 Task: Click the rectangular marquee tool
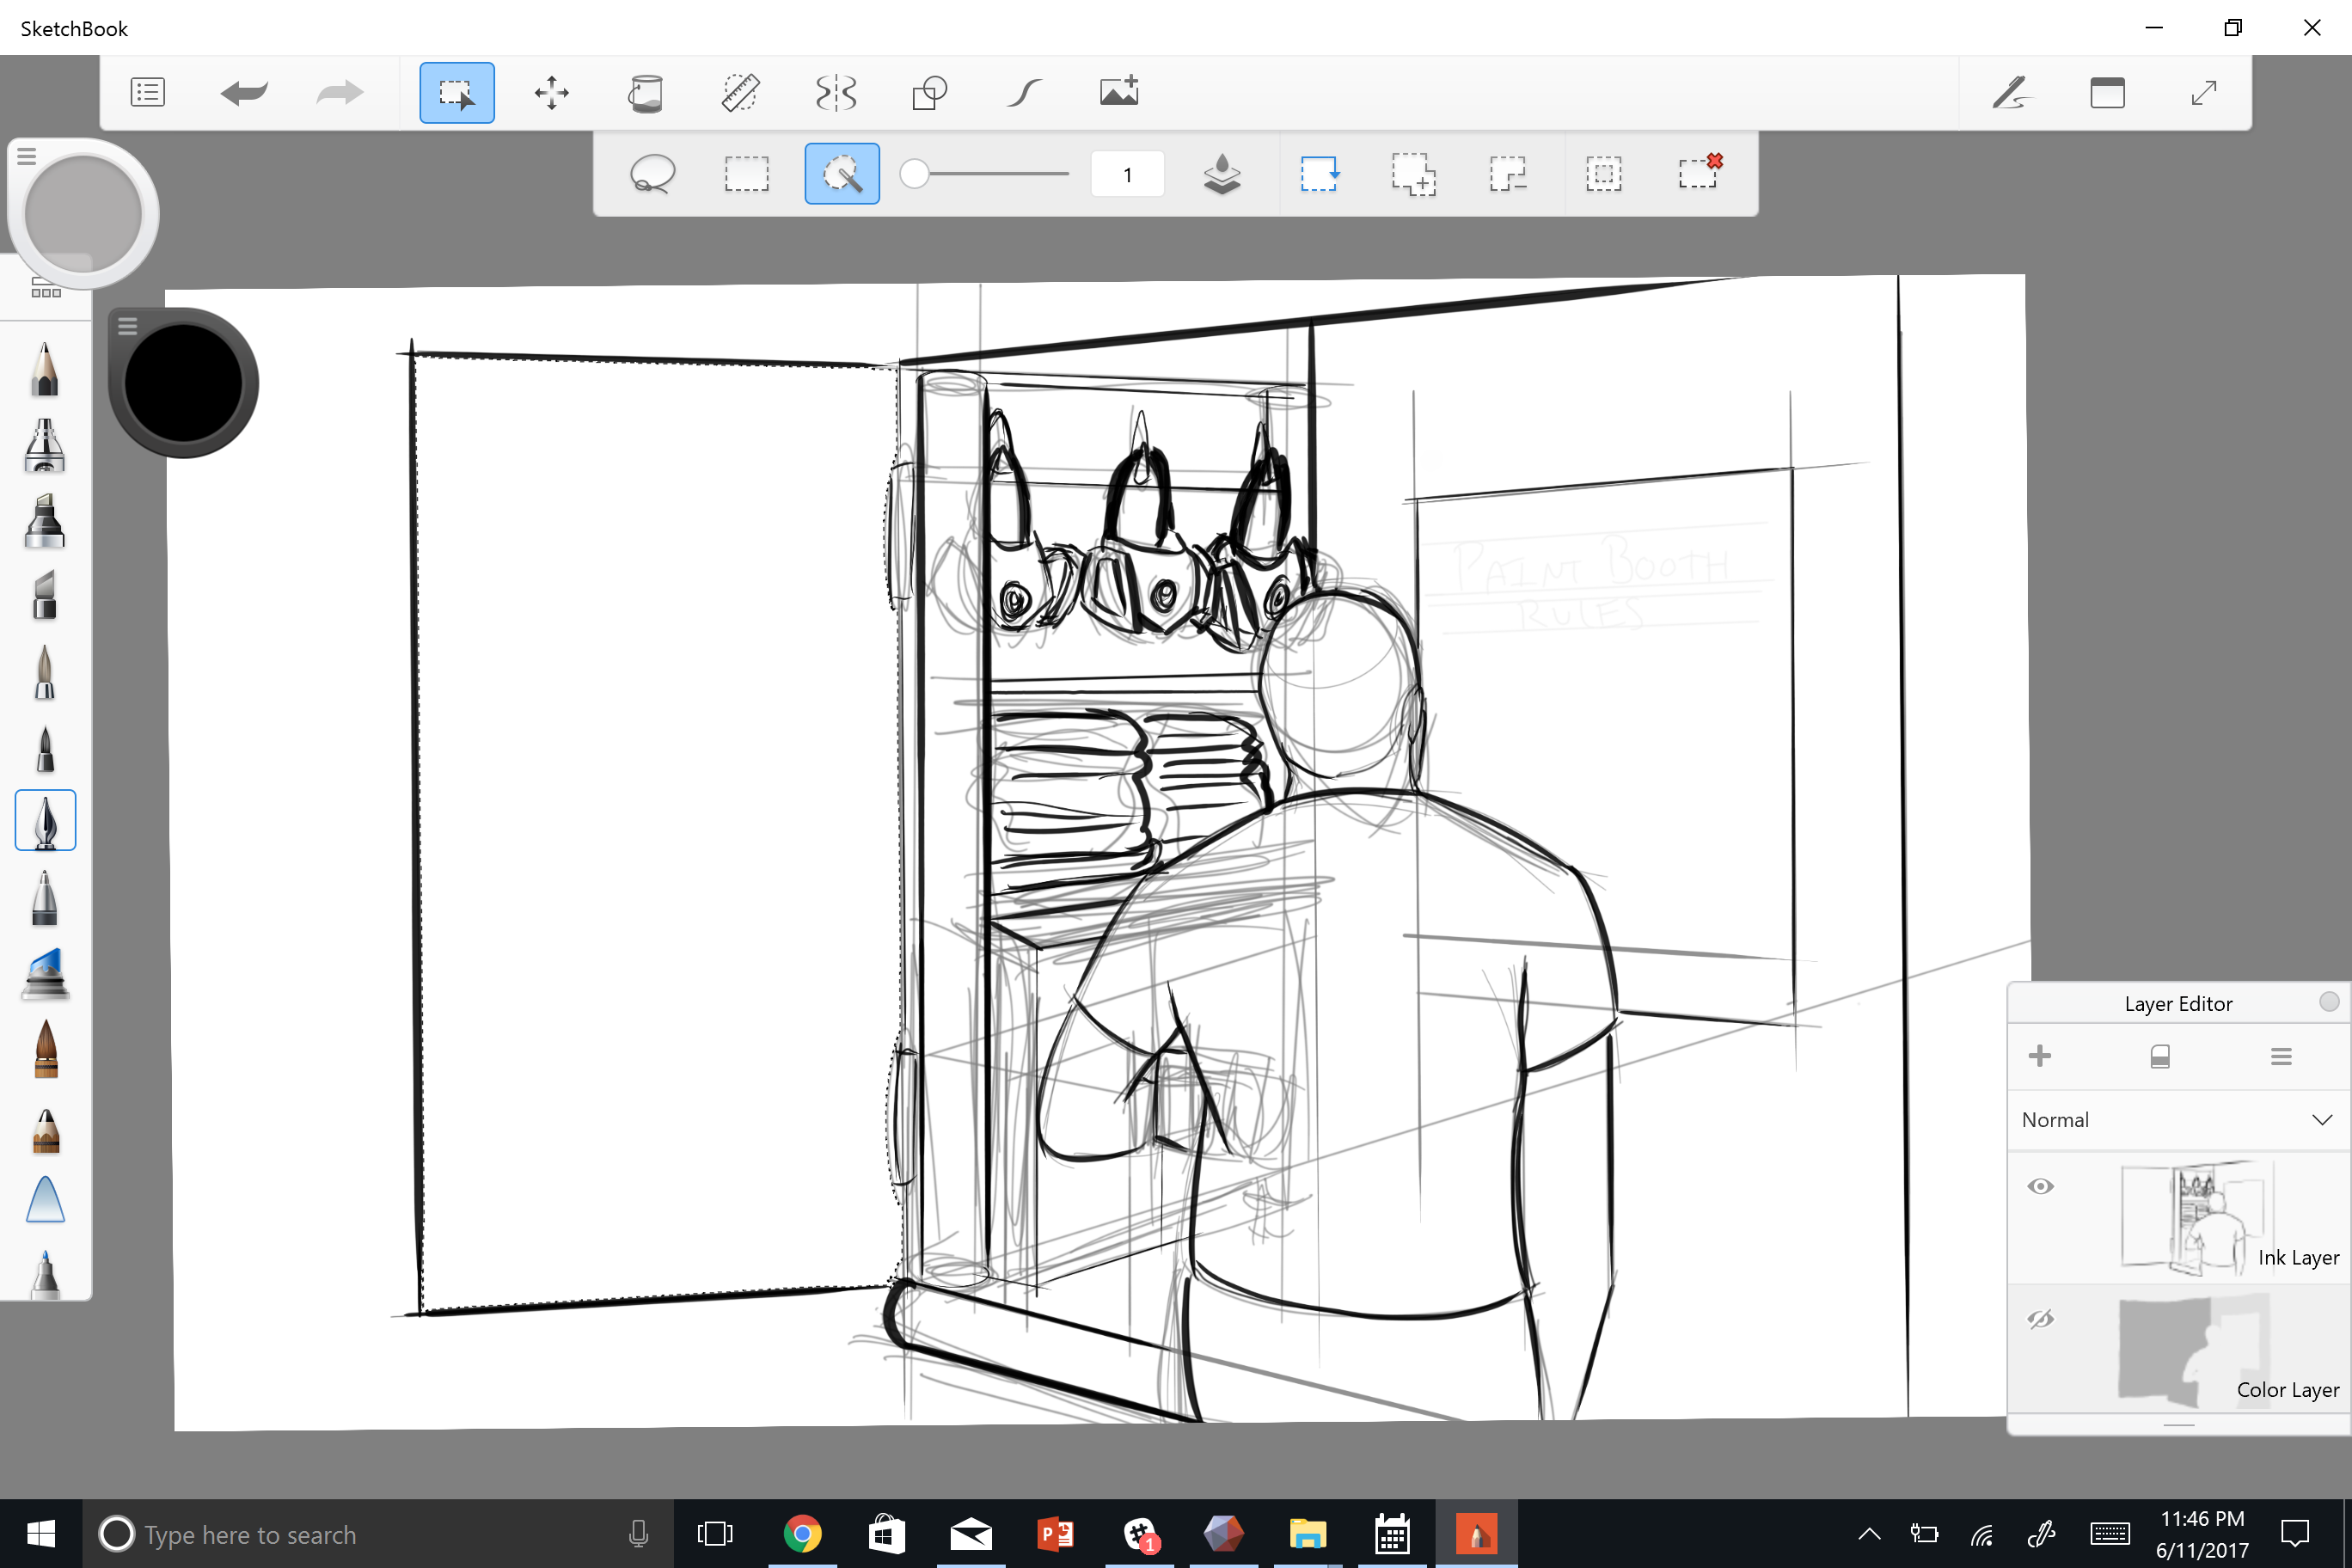tap(744, 174)
